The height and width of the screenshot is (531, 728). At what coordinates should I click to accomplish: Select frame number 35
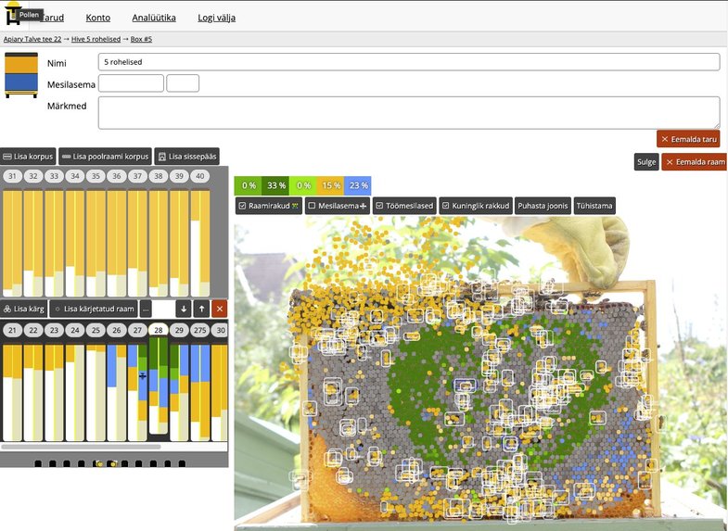(96, 176)
